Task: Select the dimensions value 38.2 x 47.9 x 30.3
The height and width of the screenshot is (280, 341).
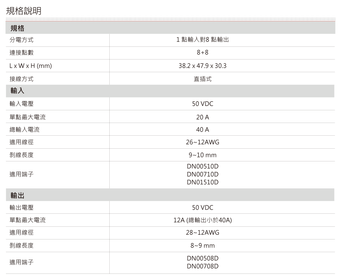Action: (202, 66)
